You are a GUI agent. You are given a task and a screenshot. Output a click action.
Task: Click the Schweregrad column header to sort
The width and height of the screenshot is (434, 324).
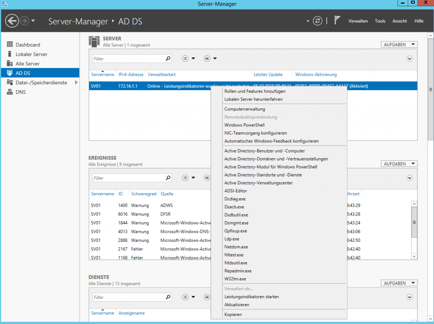[144, 194]
